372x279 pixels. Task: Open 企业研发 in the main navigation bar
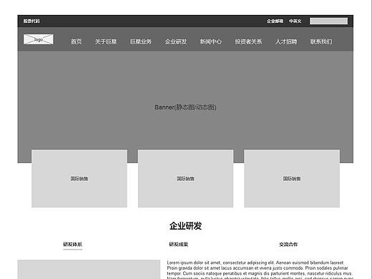pyautogui.click(x=176, y=41)
